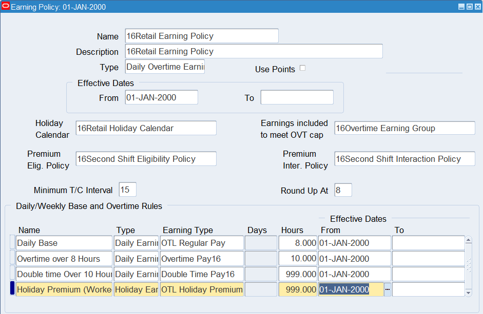Screen dimensions: 483x314
Task: Click the Round Up At field
Action: pyautogui.click(x=343, y=190)
